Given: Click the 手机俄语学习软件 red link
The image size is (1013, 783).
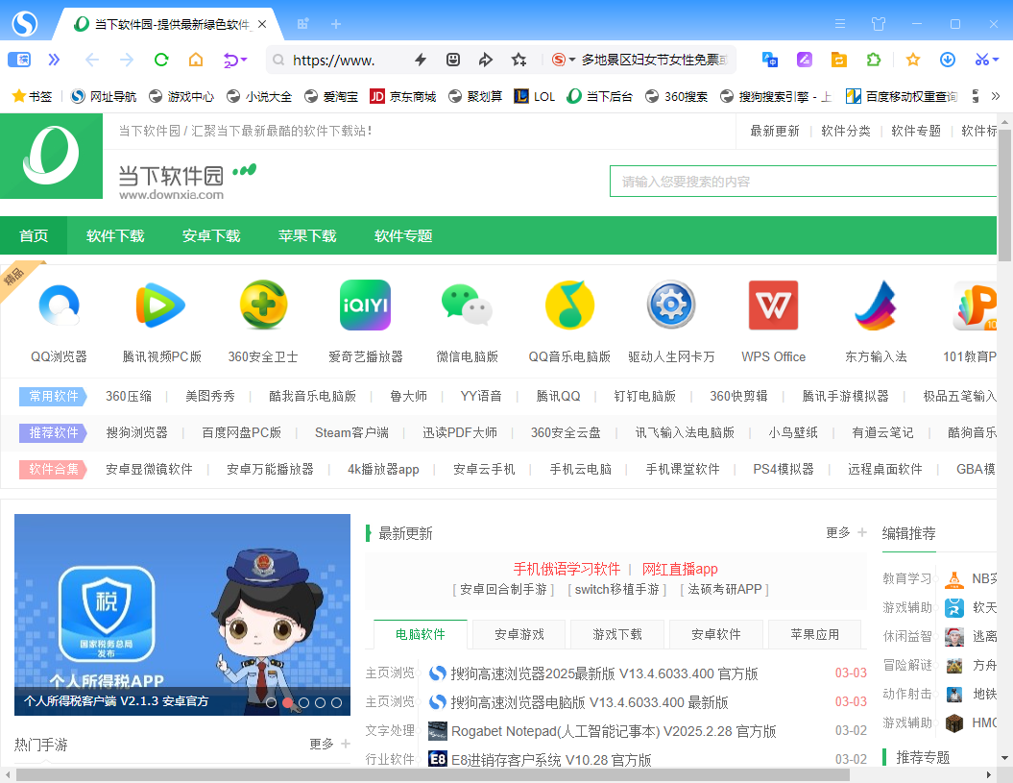Looking at the screenshot, I should pos(567,569).
